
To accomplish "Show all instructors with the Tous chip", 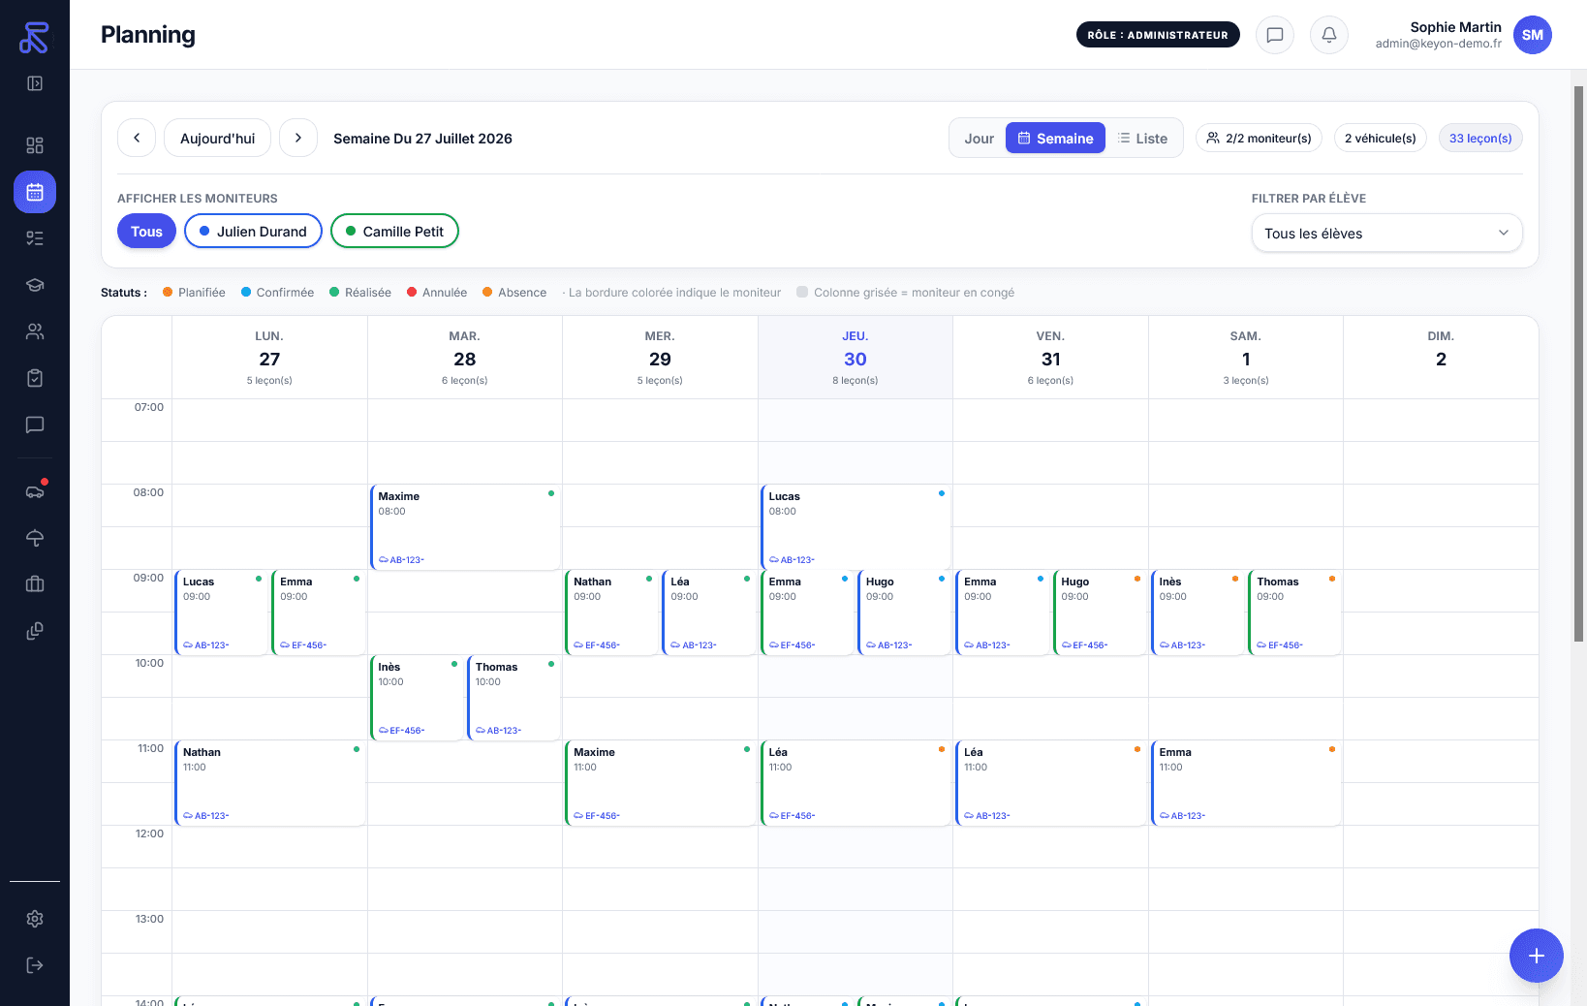I will pos(146,231).
